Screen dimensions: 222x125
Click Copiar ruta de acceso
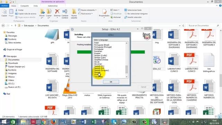[x=26, y=14]
